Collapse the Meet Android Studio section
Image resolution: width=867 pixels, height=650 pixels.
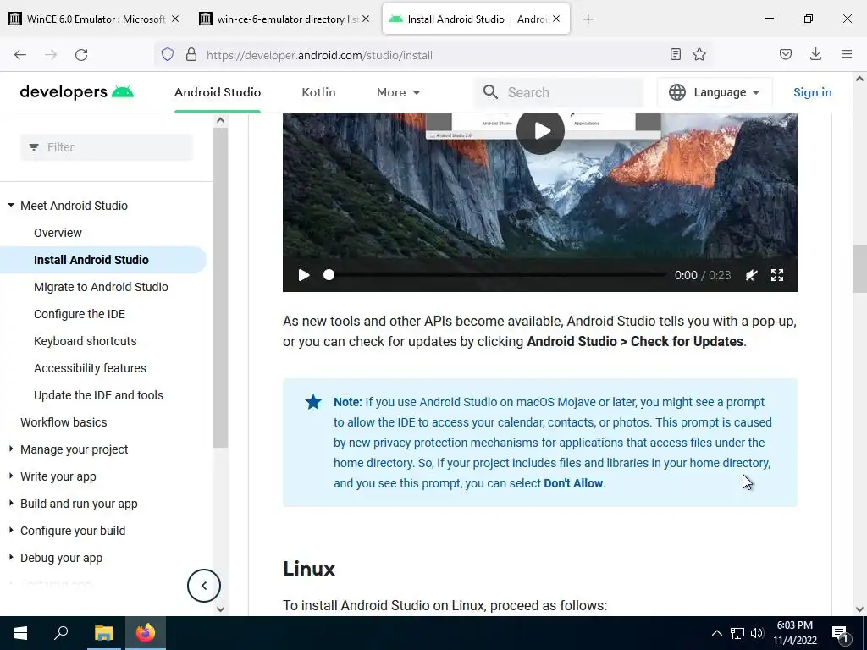tap(10, 205)
